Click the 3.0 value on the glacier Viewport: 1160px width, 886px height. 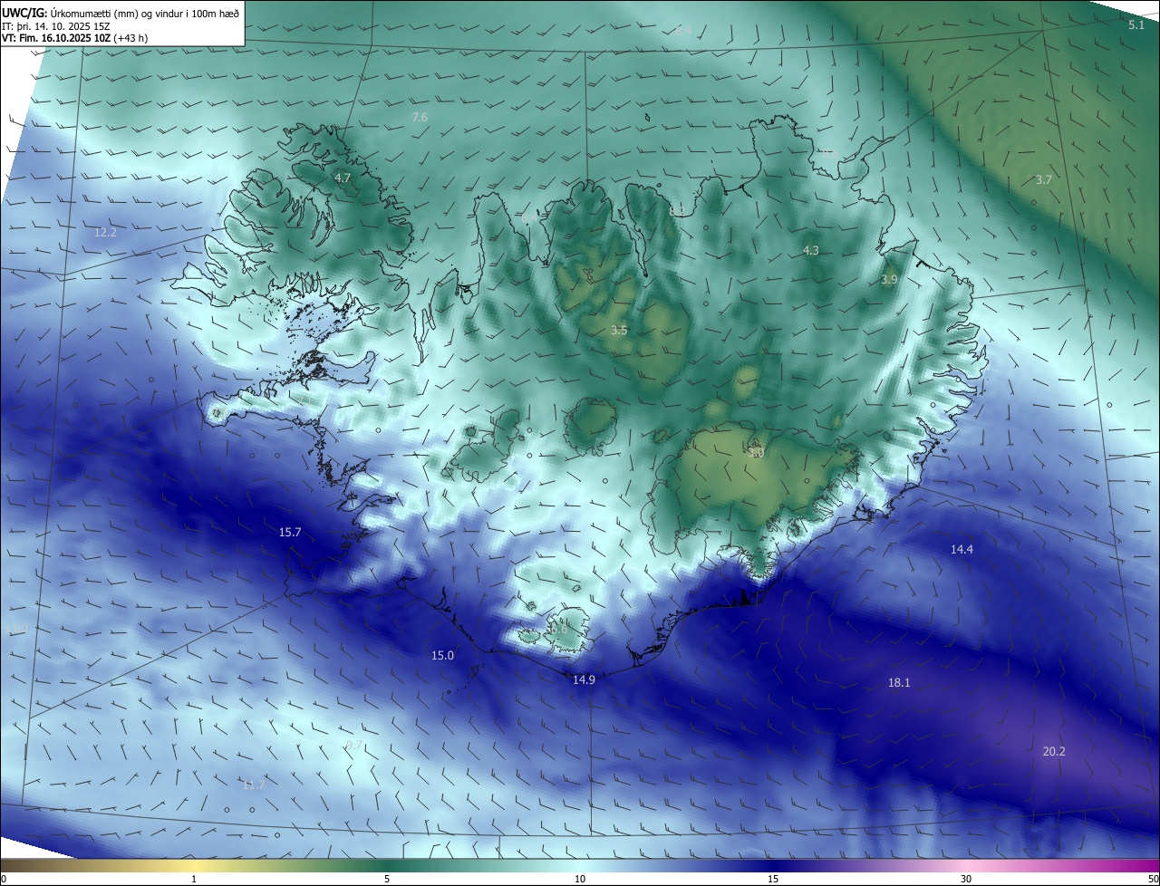click(x=757, y=452)
